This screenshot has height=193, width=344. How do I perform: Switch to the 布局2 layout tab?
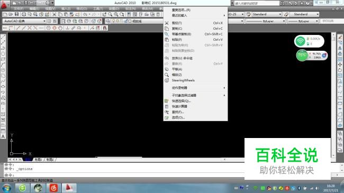click(x=50, y=160)
